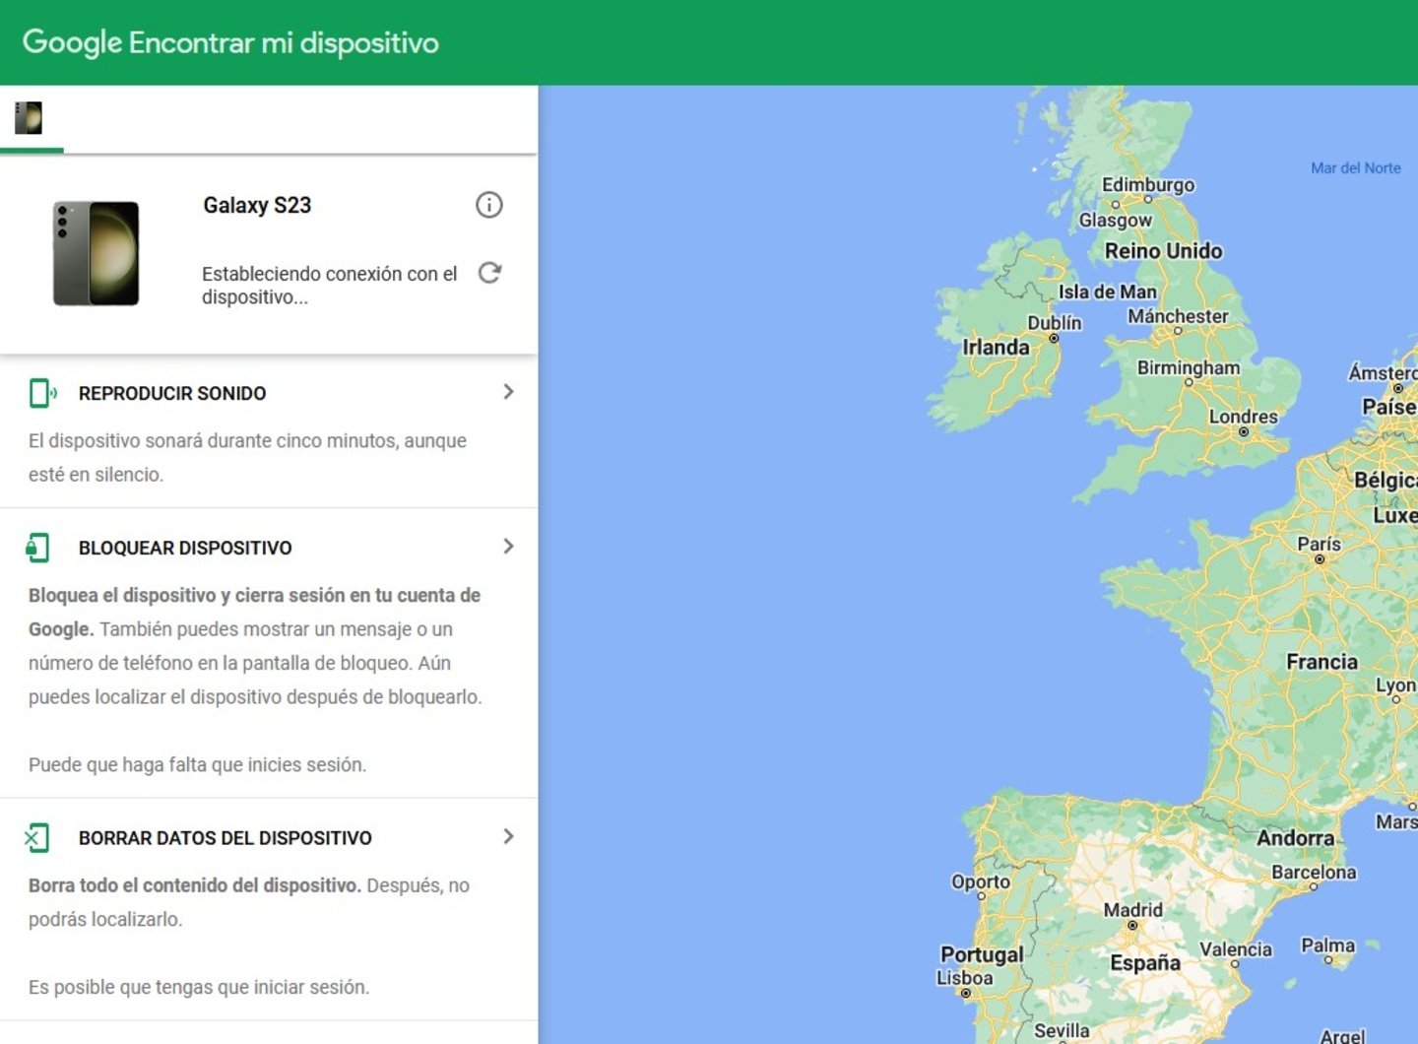Screen dimensions: 1418x1044
Task: Click the Edimburgo label on the map
Action: (x=1148, y=184)
